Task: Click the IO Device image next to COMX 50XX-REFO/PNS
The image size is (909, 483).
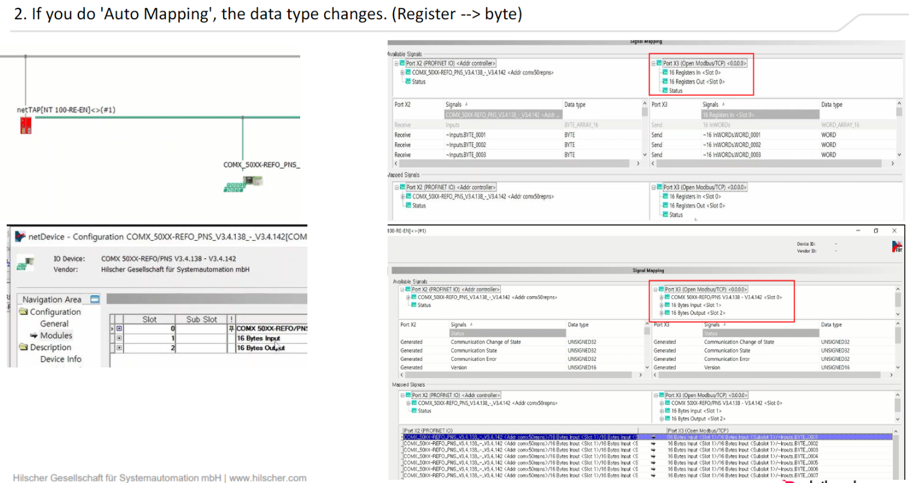Action: (26, 264)
